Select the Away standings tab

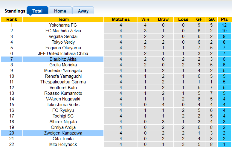click(x=83, y=11)
